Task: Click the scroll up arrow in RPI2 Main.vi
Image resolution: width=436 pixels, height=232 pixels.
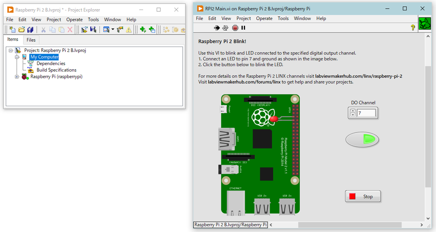Action: coord(428,36)
